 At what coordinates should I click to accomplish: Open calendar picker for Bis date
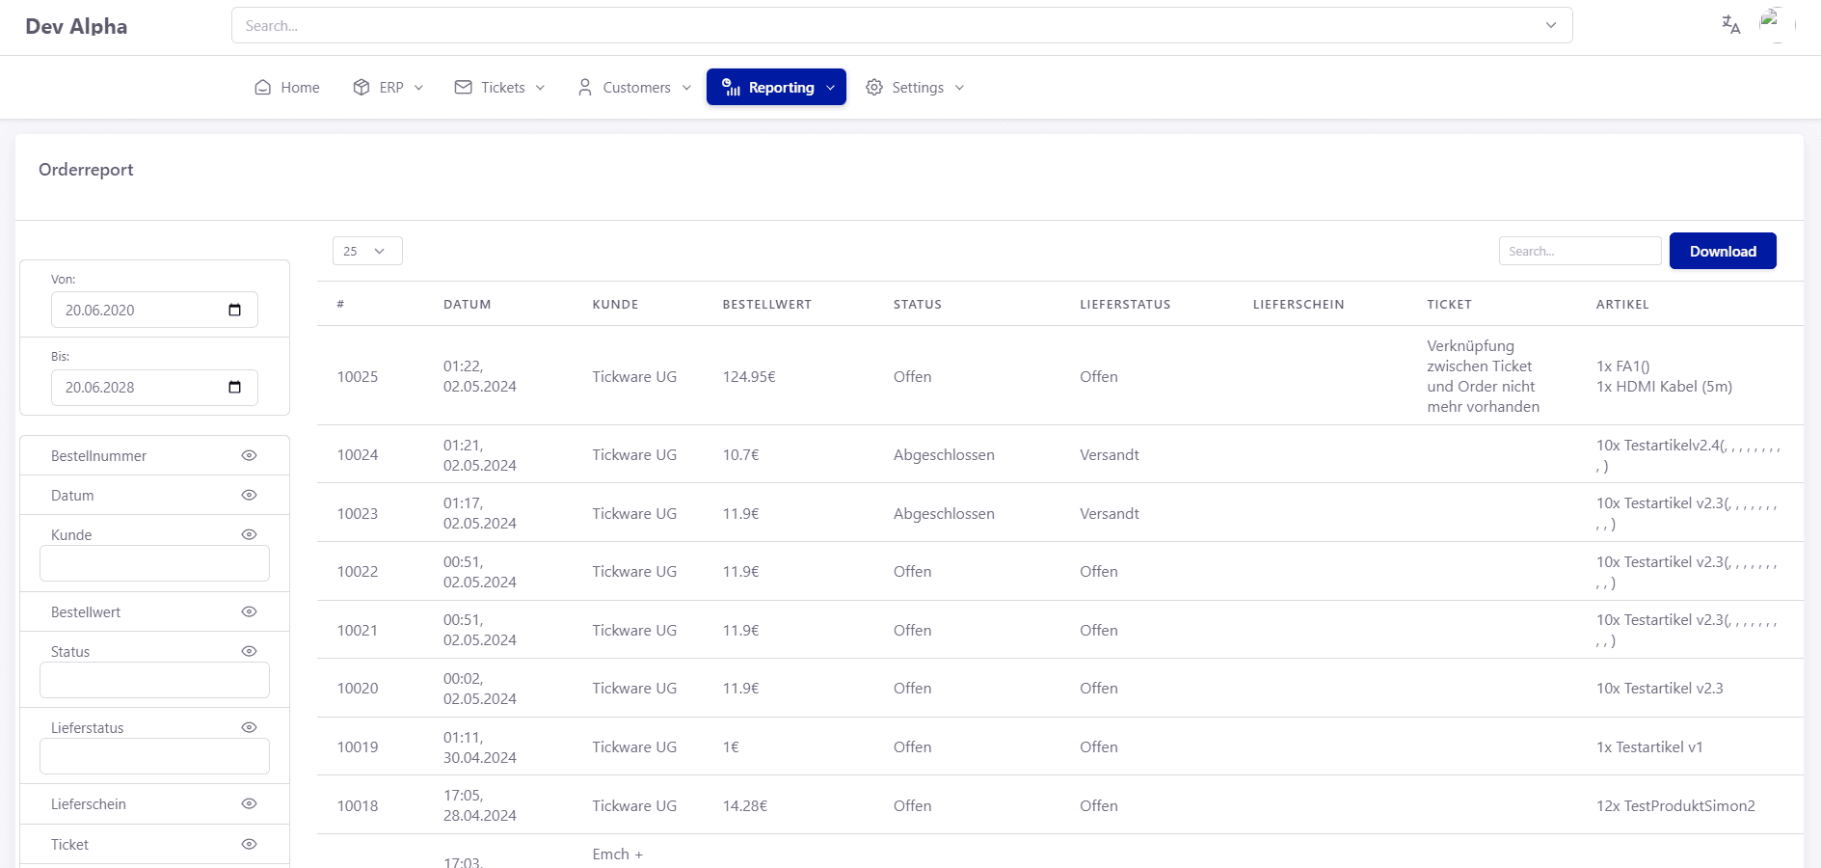(234, 387)
